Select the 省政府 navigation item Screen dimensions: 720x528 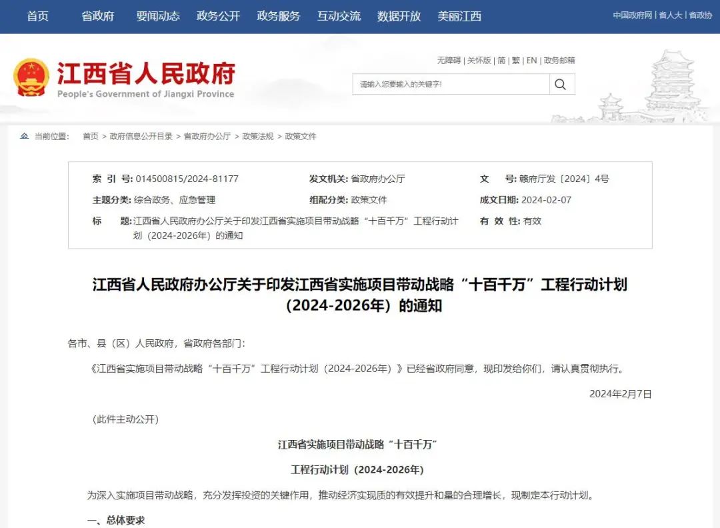pyautogui.click(x=97, y=16)
